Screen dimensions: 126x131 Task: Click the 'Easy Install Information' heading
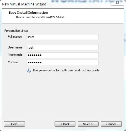[28, 13]
